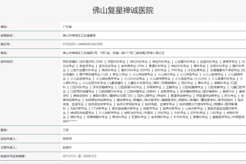Select the 省份 label
Image resolution: width=246 pixels, height=164 pixels.
point(4,27)
